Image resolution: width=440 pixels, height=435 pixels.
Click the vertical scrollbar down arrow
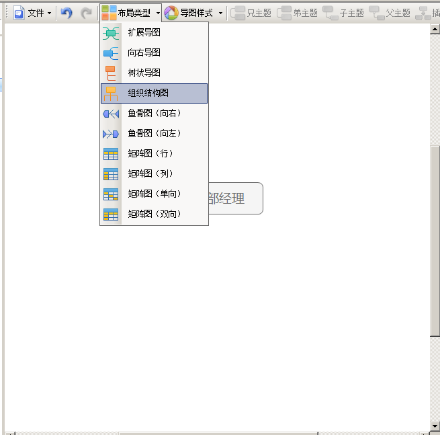click(x=435, y=426)
